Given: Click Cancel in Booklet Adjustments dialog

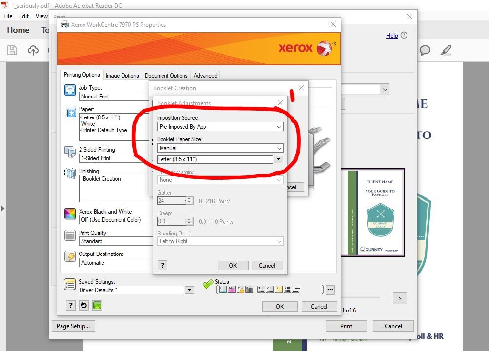Looking at the screenshot, I should click(267, 266).
